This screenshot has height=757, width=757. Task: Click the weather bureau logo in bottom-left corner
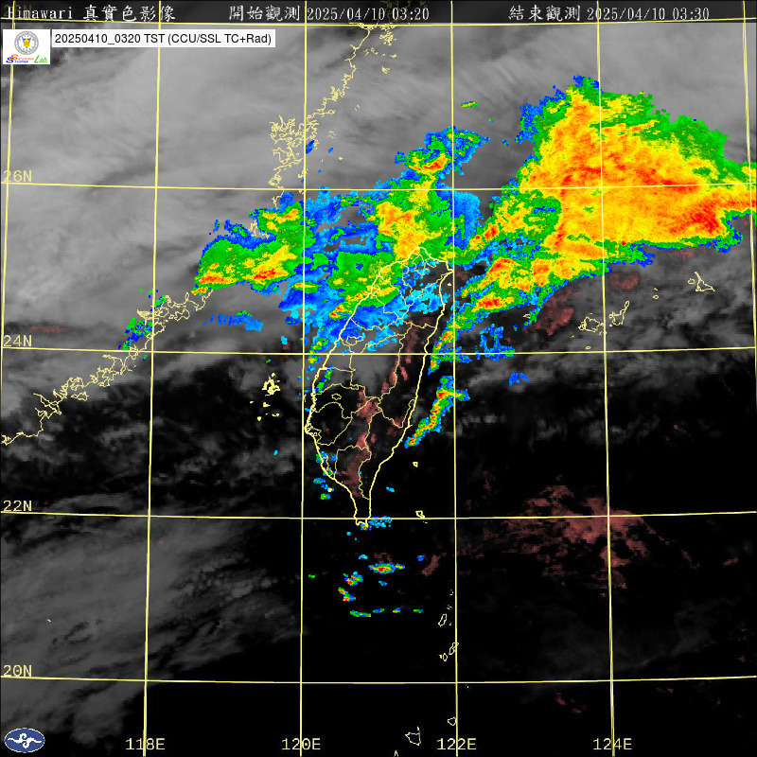(24, 740)
